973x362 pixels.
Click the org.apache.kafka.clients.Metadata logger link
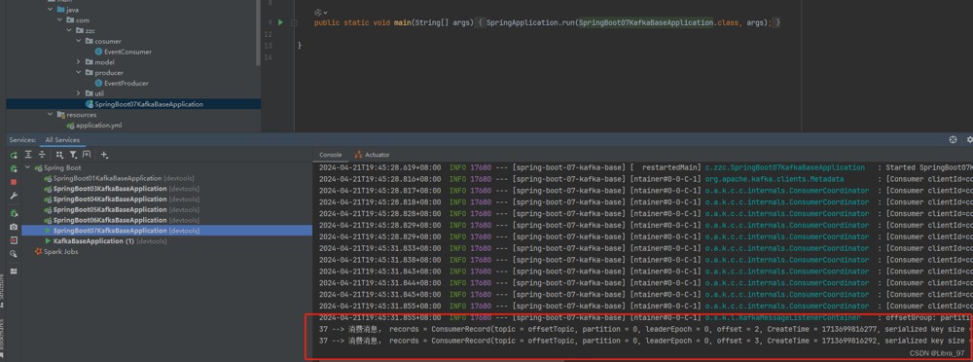pos(774,179)
